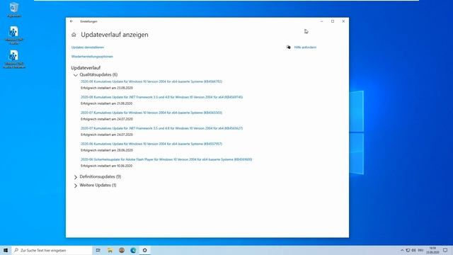
Task: Open Settings home via house icon
Action: coord(74,35)
